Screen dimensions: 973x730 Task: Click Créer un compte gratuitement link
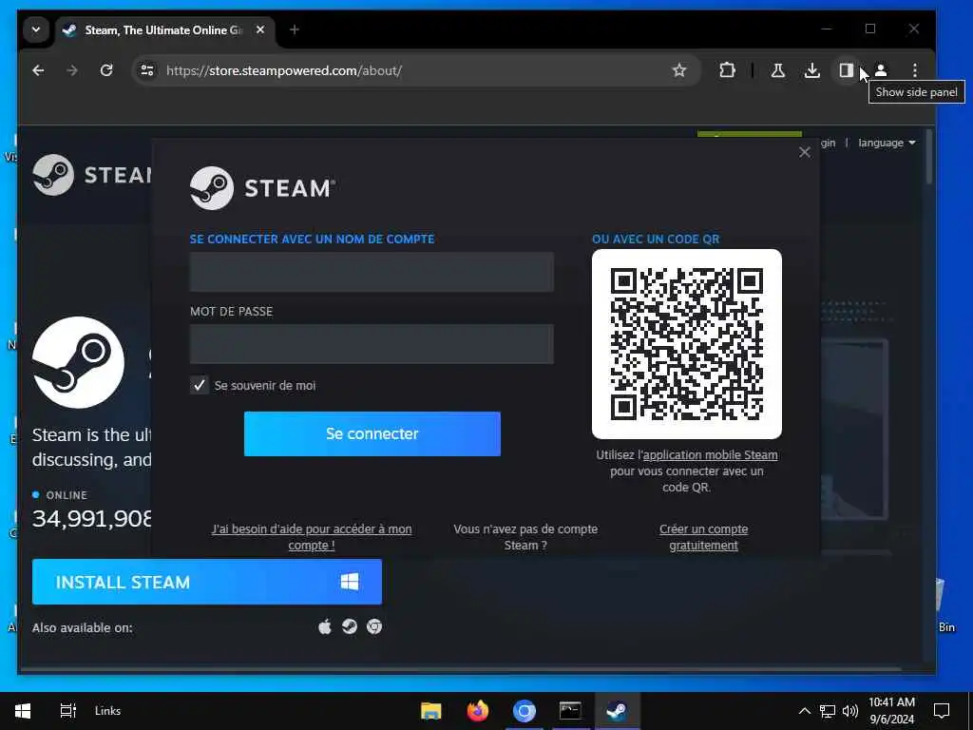coord(704,537)
